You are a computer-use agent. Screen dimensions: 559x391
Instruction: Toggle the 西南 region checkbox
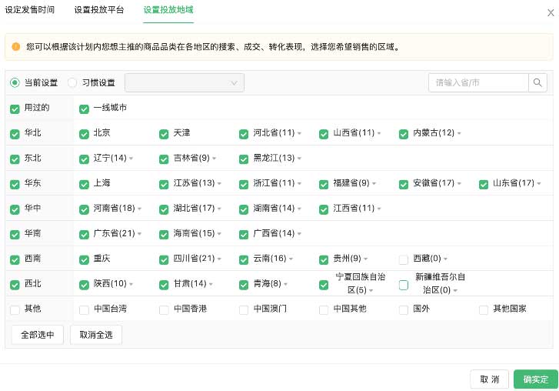point(15,259)
